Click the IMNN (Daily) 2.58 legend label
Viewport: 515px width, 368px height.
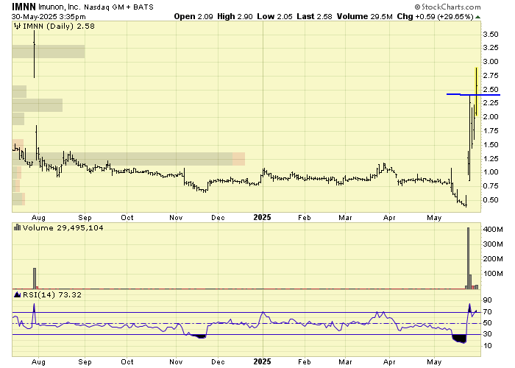coord(58,26)
